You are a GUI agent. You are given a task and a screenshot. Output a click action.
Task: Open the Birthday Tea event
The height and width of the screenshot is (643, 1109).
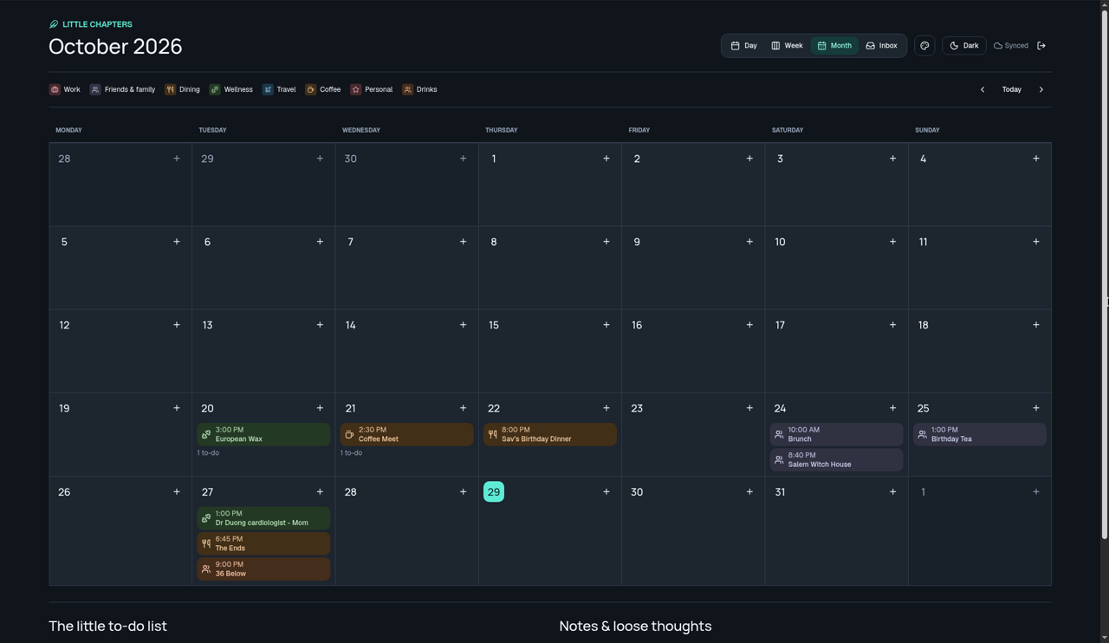tap(980, 434)
